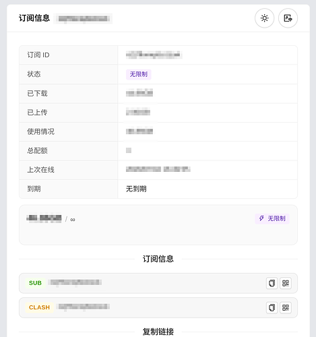Copy the SUB subscription link
The height and width of the screenshot is (337, 316).
point(272,283)
